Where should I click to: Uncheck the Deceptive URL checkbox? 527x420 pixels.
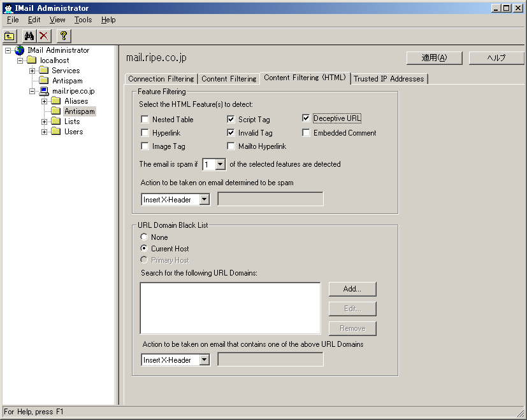click(306, 118)
